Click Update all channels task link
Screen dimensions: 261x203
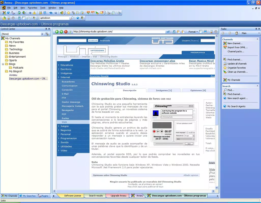[x=237, y=64]
